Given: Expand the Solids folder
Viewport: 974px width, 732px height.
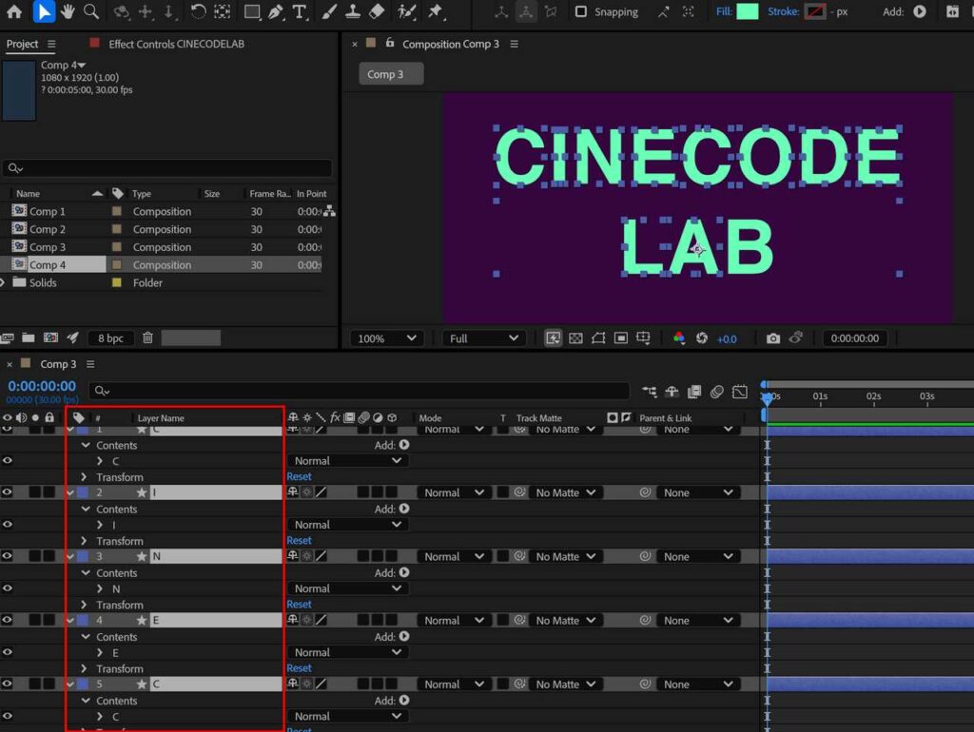Looking at the screenshot, I should tap(3, 282).
